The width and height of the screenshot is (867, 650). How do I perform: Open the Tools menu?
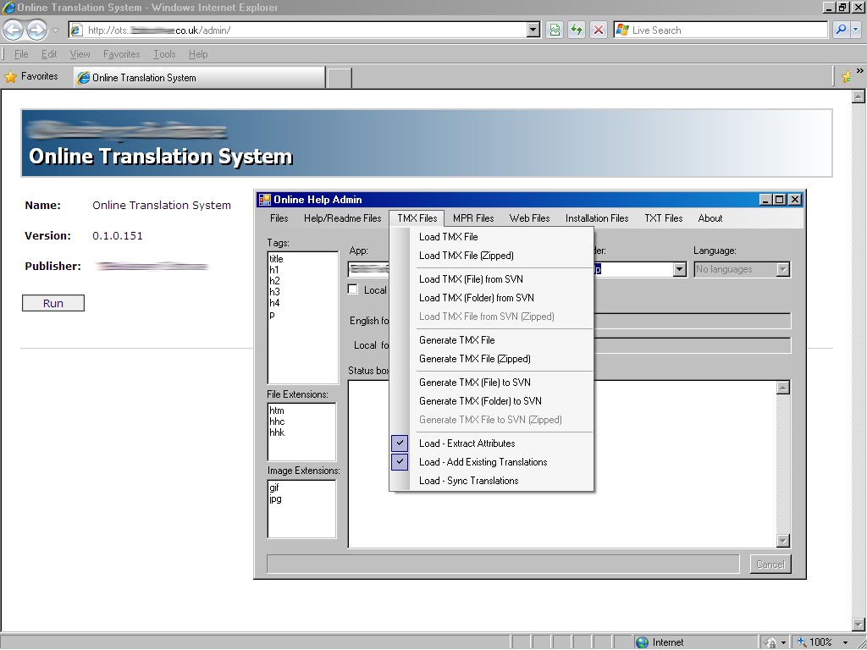click(x=163, y=53)
